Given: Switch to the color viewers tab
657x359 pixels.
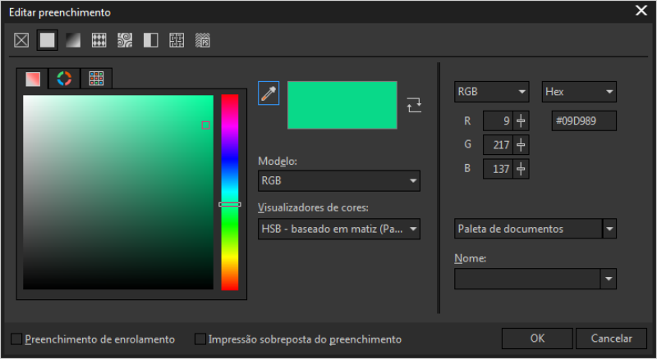Looking at the screenshot, I should pos(33,79).
